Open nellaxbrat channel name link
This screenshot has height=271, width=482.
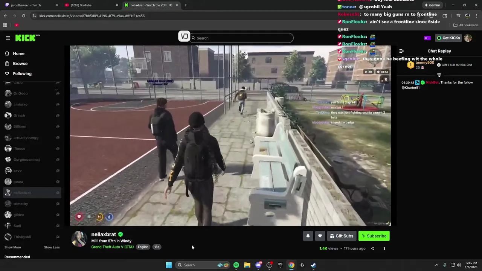tap(104, 234)
